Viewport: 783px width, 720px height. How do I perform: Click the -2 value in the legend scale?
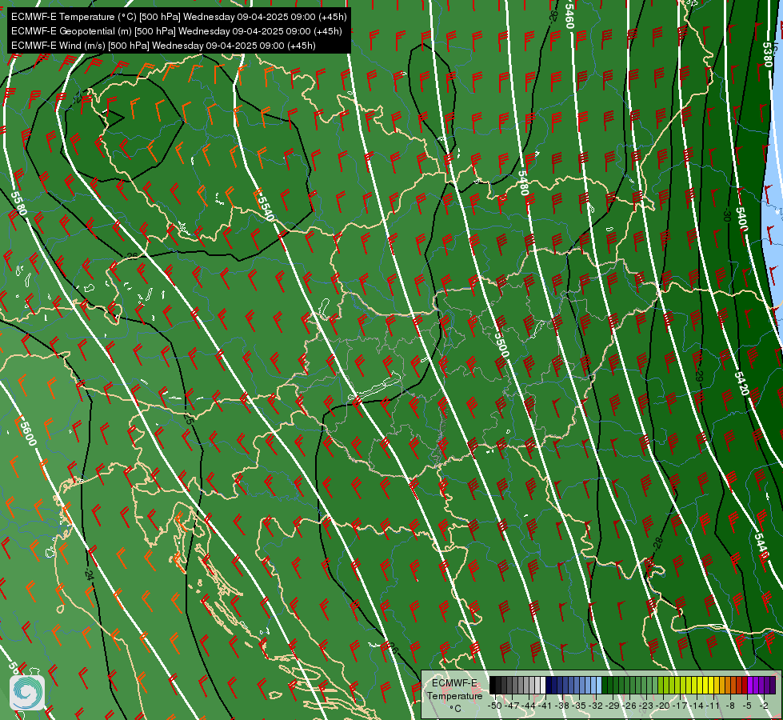(764, 706)
